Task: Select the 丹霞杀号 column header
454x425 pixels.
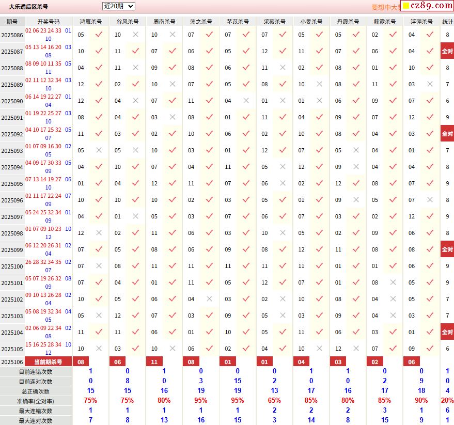Action: pyautogui.click(x=348, y=21)
